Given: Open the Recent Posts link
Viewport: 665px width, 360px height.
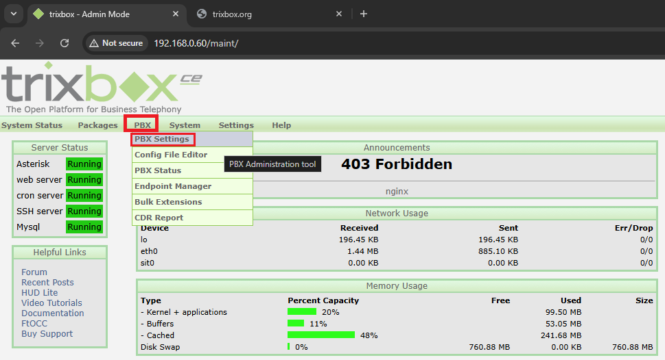Looking at the screenshot, I should click(47, 282).
